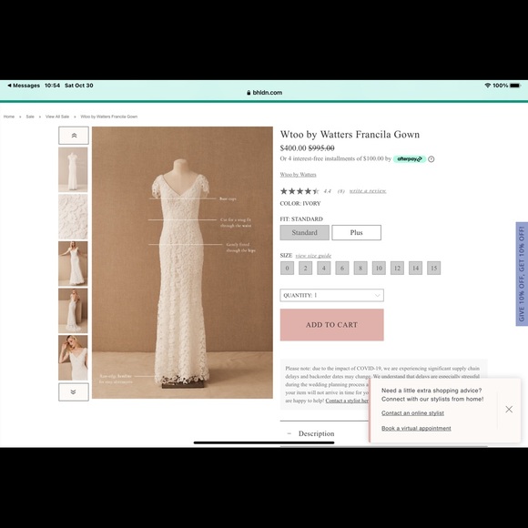Move thumbnail list up with double chevron

point(74,136)
